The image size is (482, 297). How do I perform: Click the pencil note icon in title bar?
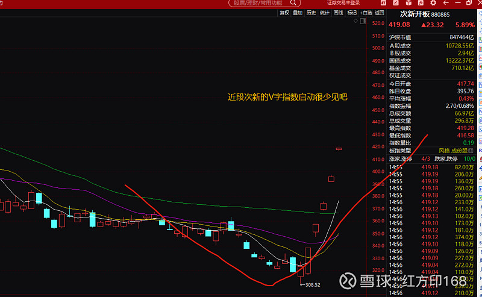pyautogui.click(x=396, y=3)
